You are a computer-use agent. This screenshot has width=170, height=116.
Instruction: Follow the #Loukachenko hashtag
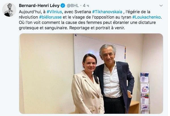[x=146, y=17]
